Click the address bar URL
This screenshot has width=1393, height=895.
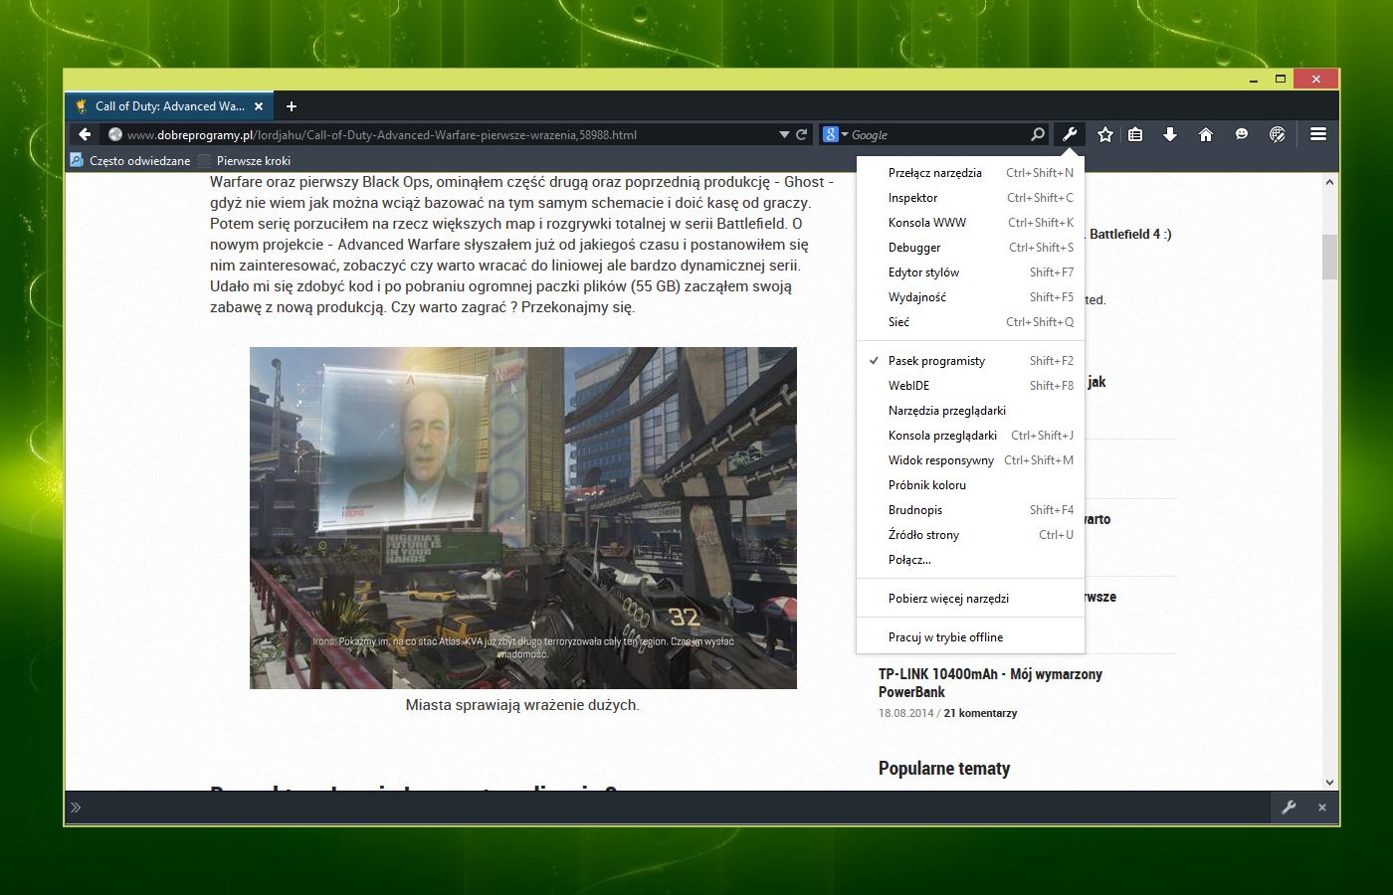(x=382, y=134)
